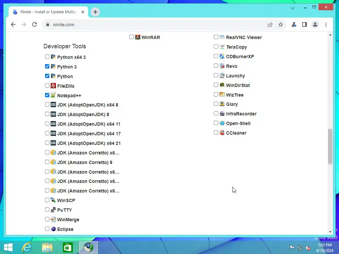The width and height of the screenshot is (339, 254).
Task: Click the Revo icon
Action: click(x=222, y=66)
